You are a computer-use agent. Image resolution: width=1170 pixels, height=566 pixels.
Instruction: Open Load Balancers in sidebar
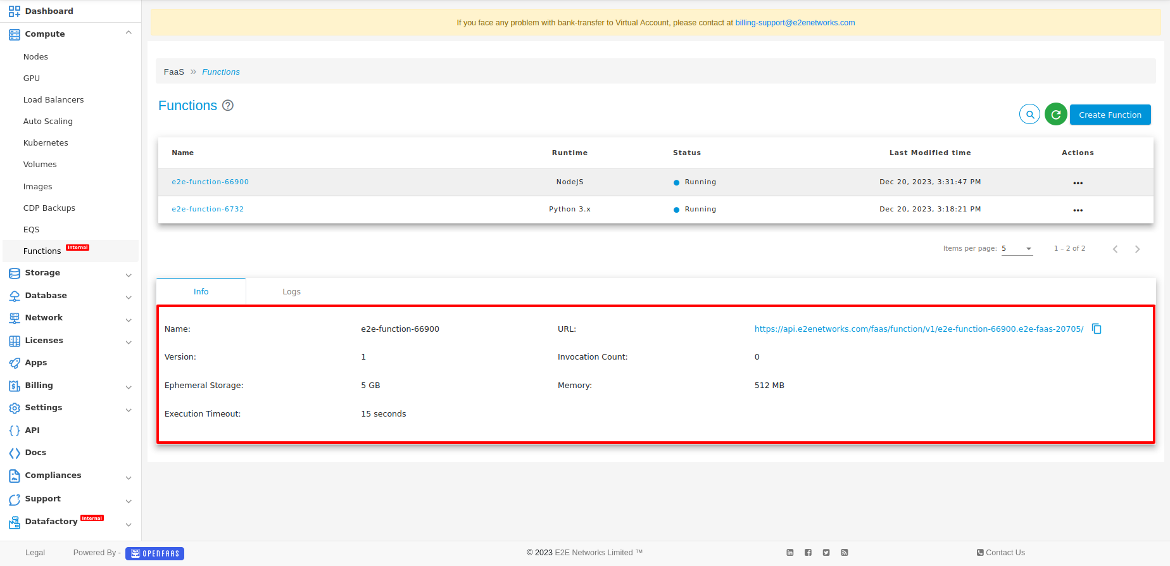pyautogui.click(x=53, y=100)
